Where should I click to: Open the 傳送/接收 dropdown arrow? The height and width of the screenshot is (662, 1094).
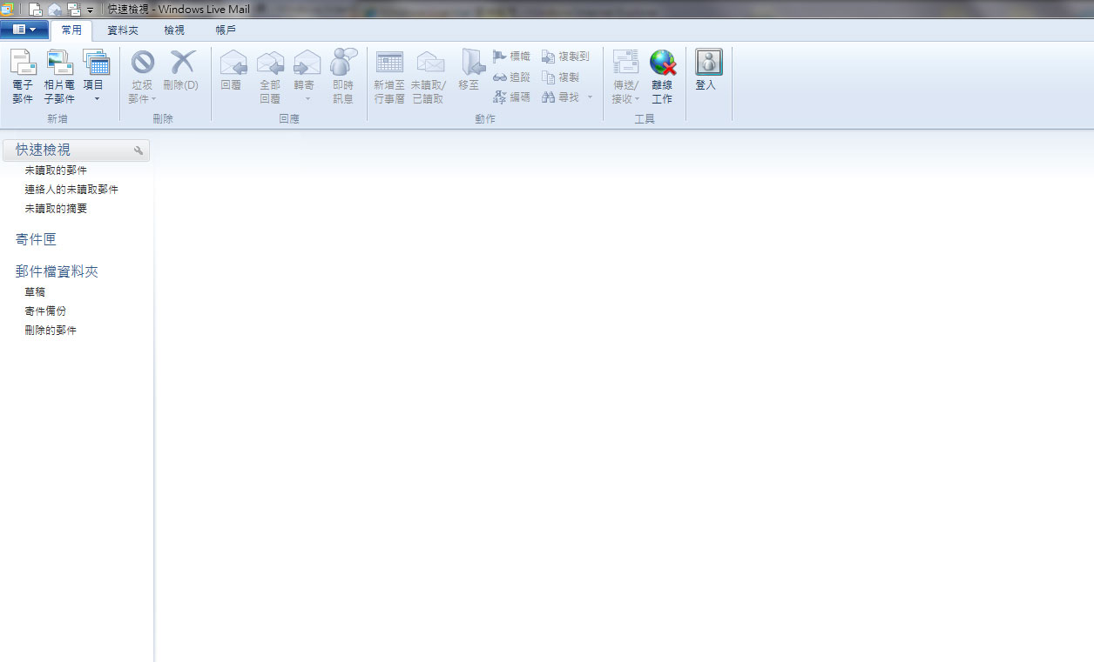click(x=637, y=99)
